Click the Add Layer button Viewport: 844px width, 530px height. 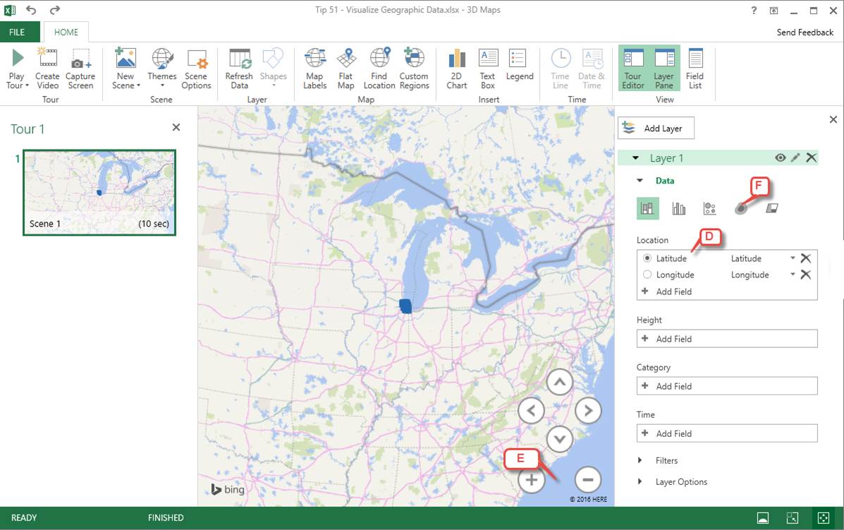pos(656,128)
